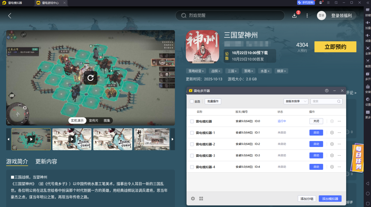Image resolution: width=371 pixels, height=207 pixels.
Task: Click the 烈焰觉醒 search field
Action: pos(230,16)
